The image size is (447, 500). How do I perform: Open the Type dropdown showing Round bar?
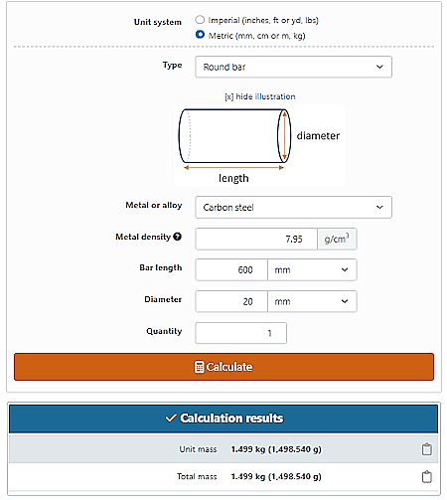(293, 67)
